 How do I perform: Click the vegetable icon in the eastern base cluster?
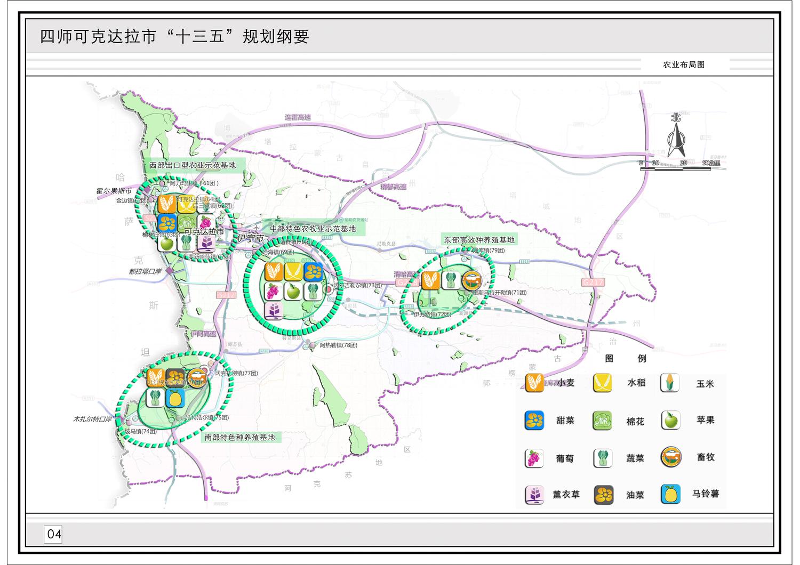click(451, 280)
